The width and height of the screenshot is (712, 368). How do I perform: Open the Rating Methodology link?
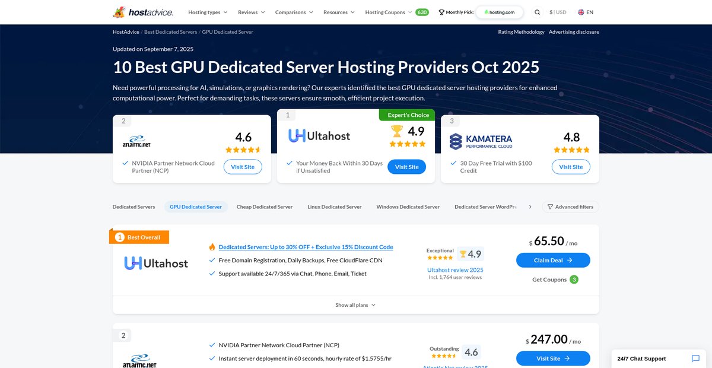pyautogui.click(x=521, y=31)
